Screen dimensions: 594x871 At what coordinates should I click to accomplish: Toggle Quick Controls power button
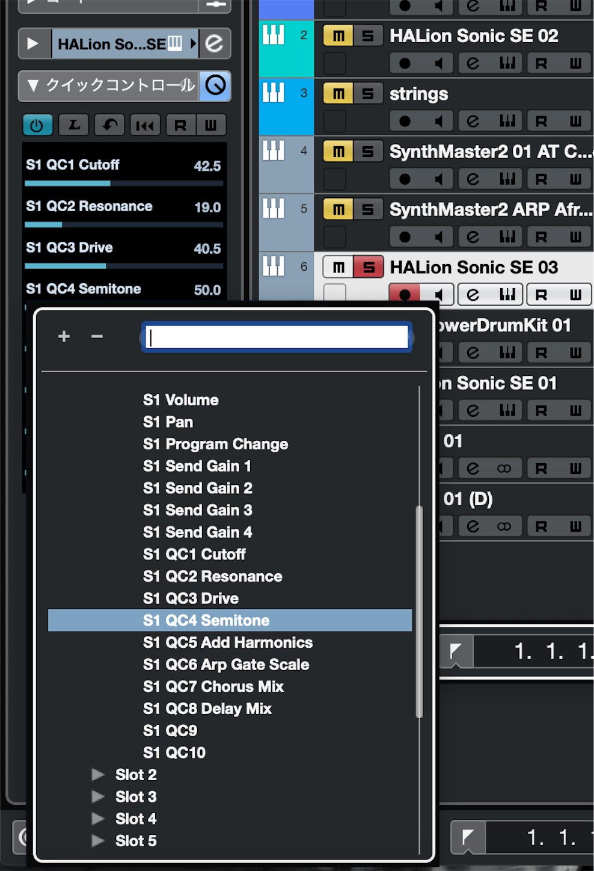[37, 125]
